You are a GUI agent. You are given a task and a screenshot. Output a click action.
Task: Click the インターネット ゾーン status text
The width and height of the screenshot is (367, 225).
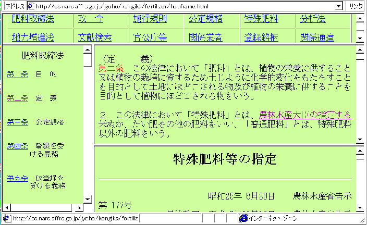coord(273,218)
